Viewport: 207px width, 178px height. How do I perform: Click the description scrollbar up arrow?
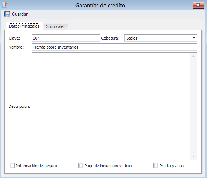[193, 56]
